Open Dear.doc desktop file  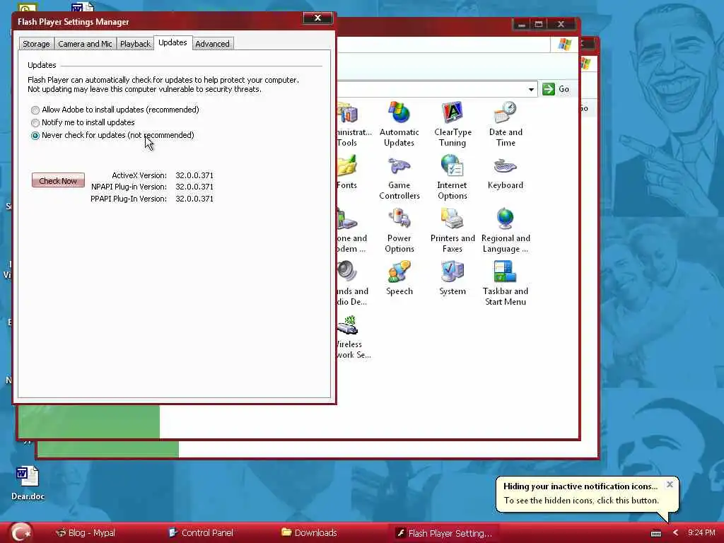click(x=28, y=483)
